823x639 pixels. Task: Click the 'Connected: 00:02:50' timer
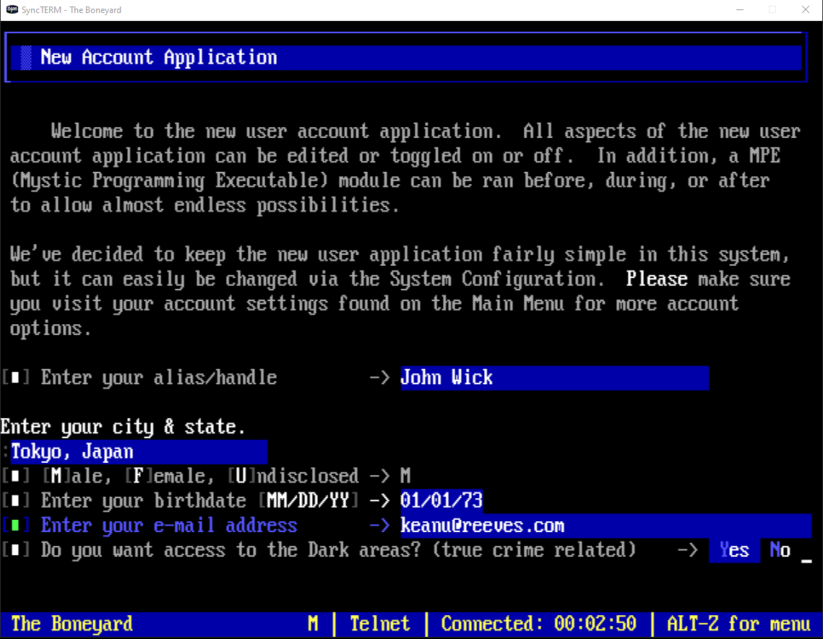[x=538, y=625]
